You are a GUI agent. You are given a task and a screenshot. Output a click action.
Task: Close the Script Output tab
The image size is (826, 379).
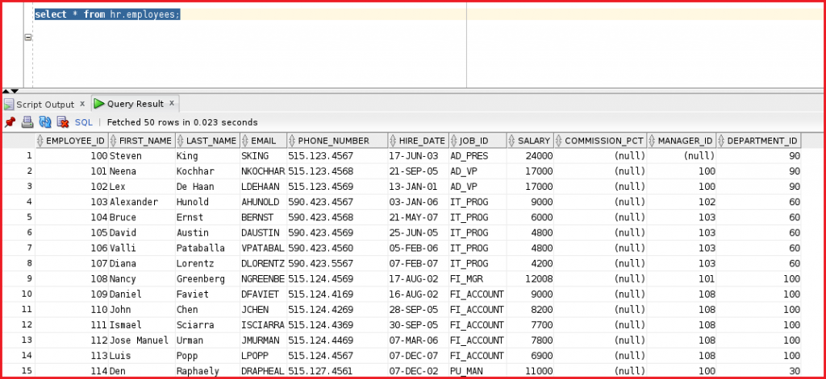[82, 104]
